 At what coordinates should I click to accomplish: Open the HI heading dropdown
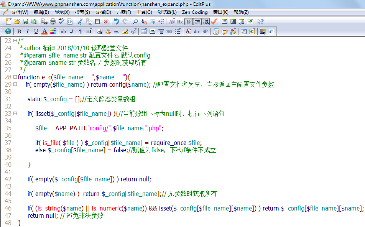89,31
